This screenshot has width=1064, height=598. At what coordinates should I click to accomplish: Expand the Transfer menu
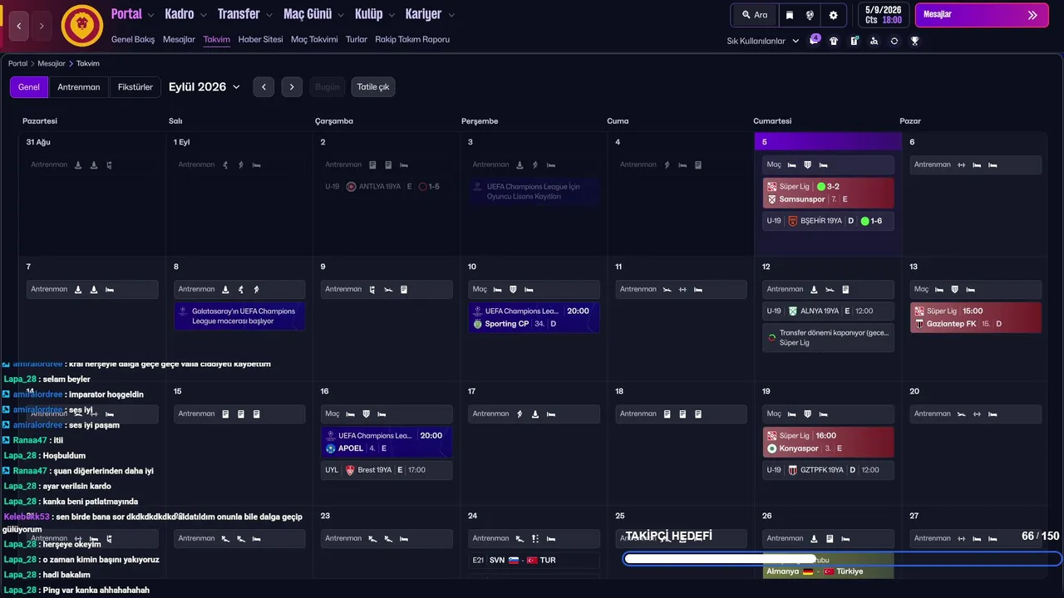(x=244, y=14)
